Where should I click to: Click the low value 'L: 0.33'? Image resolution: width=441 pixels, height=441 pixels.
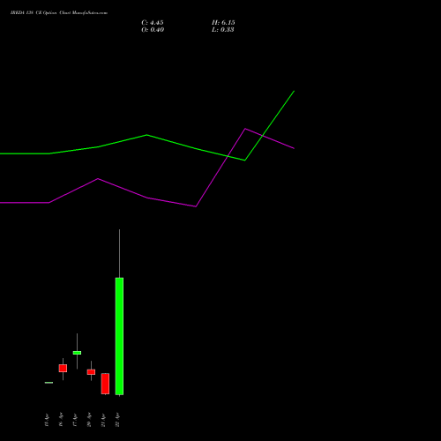[223, 30]
